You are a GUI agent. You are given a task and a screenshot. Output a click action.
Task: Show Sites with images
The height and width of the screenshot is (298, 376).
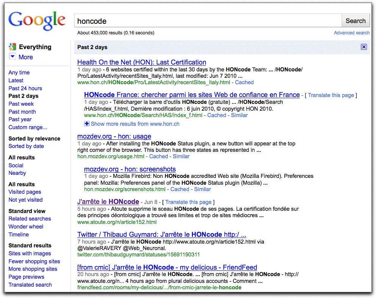click(30, 253)
